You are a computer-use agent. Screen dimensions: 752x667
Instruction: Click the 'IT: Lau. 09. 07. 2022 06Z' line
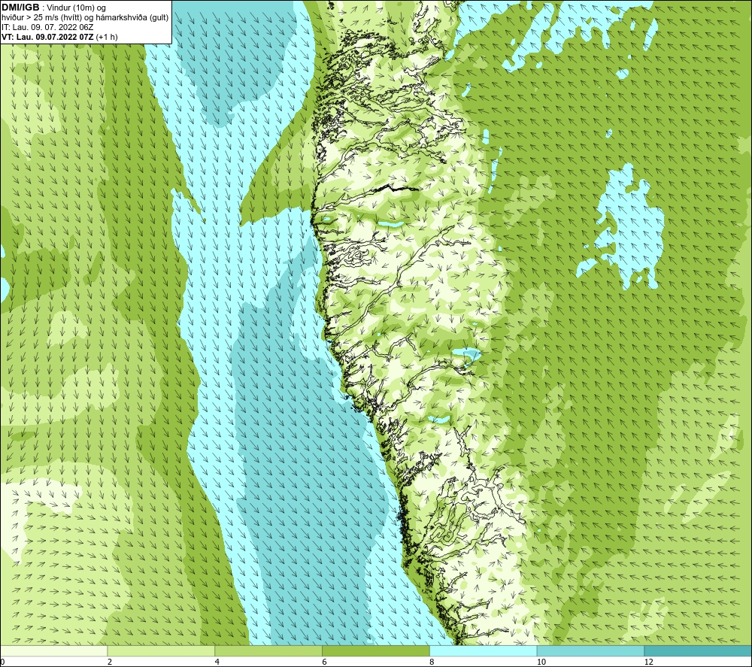click(47, 27)
